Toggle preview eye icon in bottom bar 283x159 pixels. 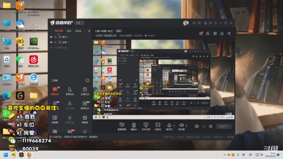[x=204, y=126]
